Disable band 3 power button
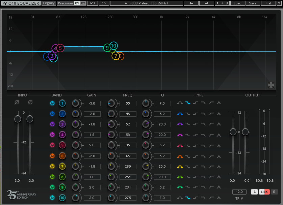Screen dimensions: 283x205 click(52, 124)
